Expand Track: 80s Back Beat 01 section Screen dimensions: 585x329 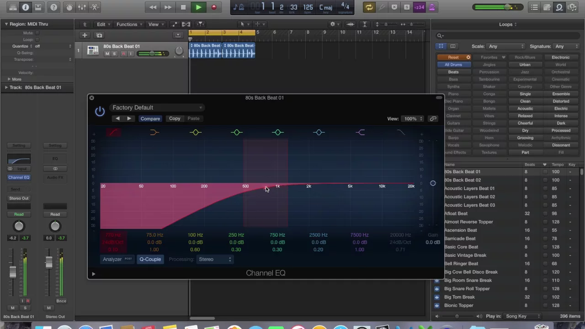click(x=6, y=87)
